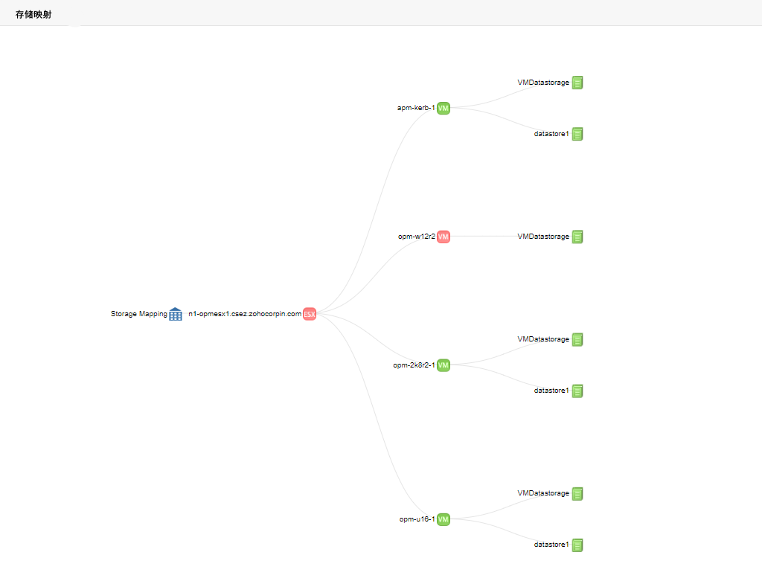Click the n1-opmesx1.csez.zohocorpin.com host label
The height and width of the screenshot is (584, 762).
[245, 314]
